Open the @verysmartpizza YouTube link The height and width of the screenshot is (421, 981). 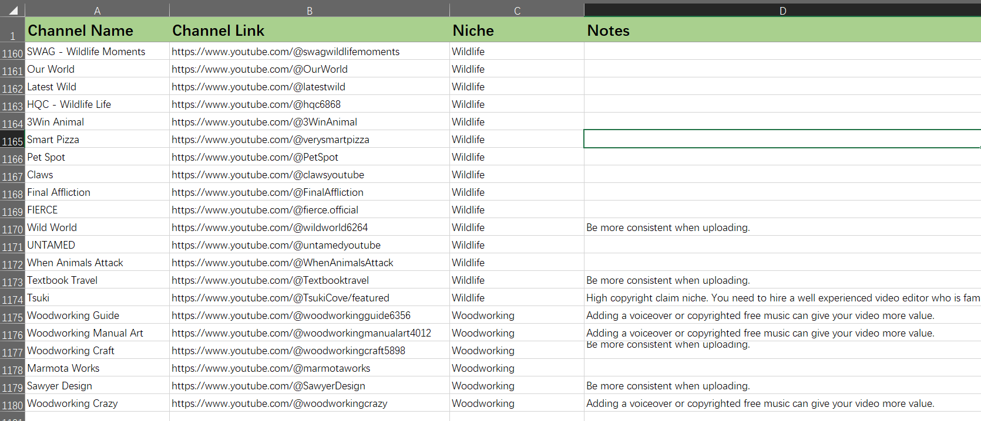pos(270,140)
